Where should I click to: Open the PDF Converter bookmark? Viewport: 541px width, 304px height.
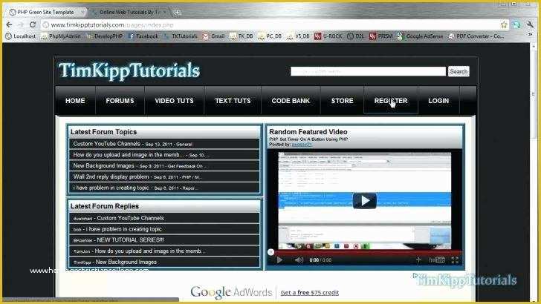476,36
